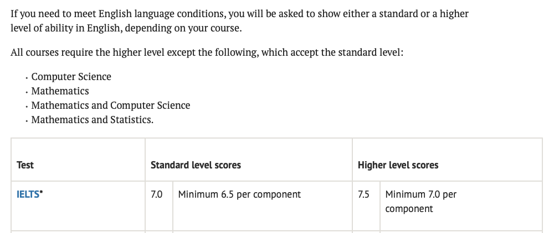Click Mathematics and Statistics list item
The width and height of the screenshot is (554, 233).
pyautogui.click(x=92, y=120)
